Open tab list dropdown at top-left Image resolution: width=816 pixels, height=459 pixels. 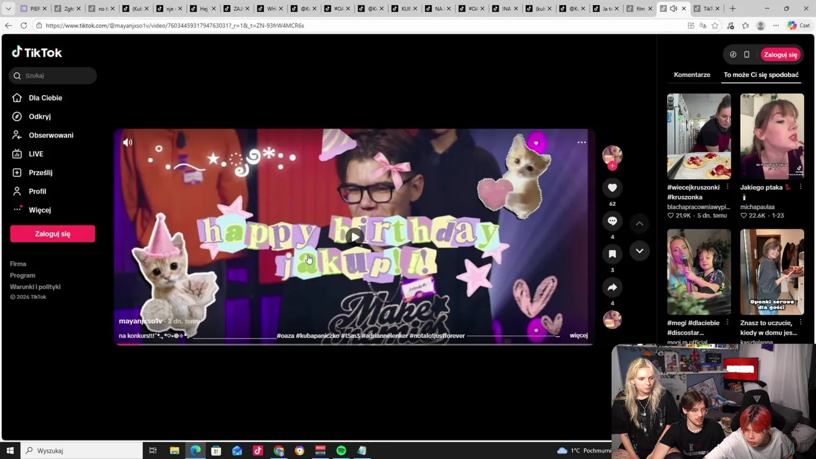click(x=8, y=8)
